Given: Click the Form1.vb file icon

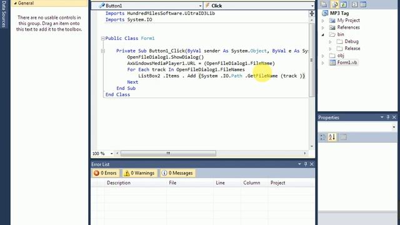Looking at the screenshot, I should (332, 62).
